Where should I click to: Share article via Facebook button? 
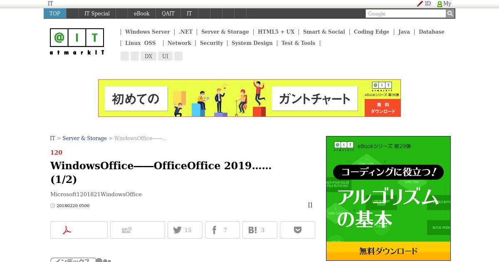(222, 230)
